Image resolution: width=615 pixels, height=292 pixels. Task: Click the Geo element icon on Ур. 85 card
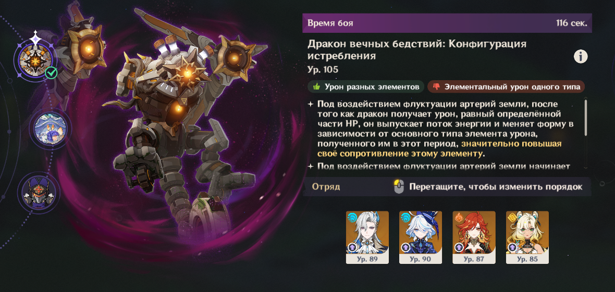512,217
